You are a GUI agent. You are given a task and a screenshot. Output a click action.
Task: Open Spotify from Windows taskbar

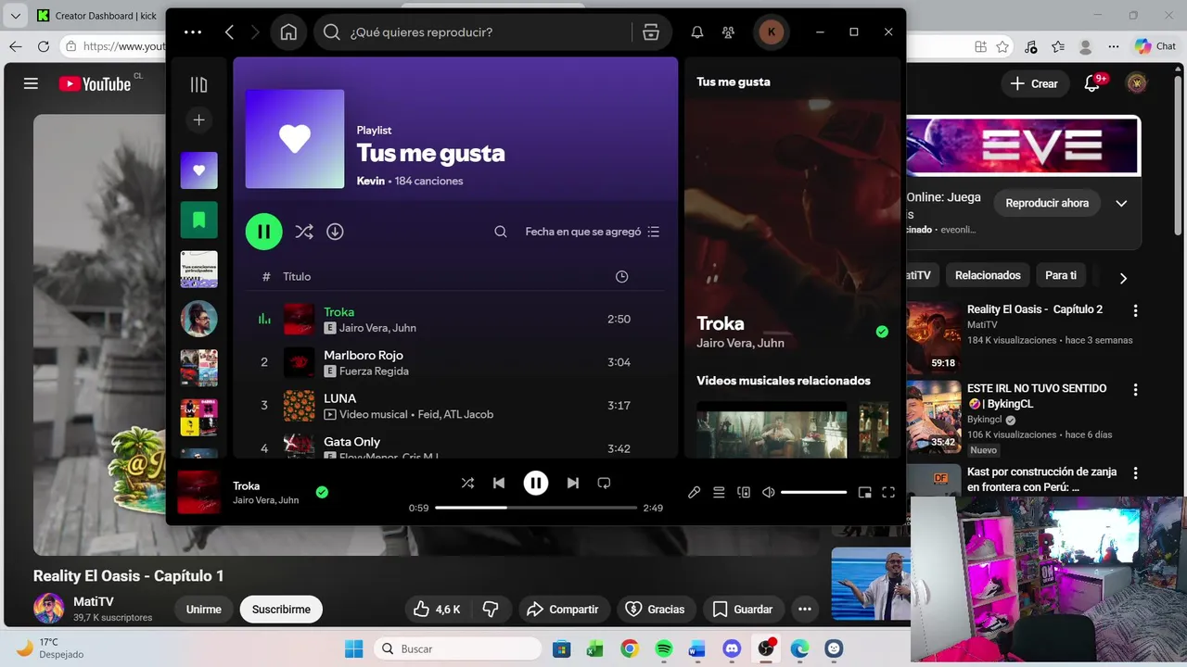pos(664,649)
